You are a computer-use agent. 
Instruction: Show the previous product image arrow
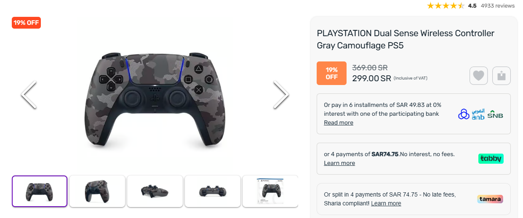29,95
